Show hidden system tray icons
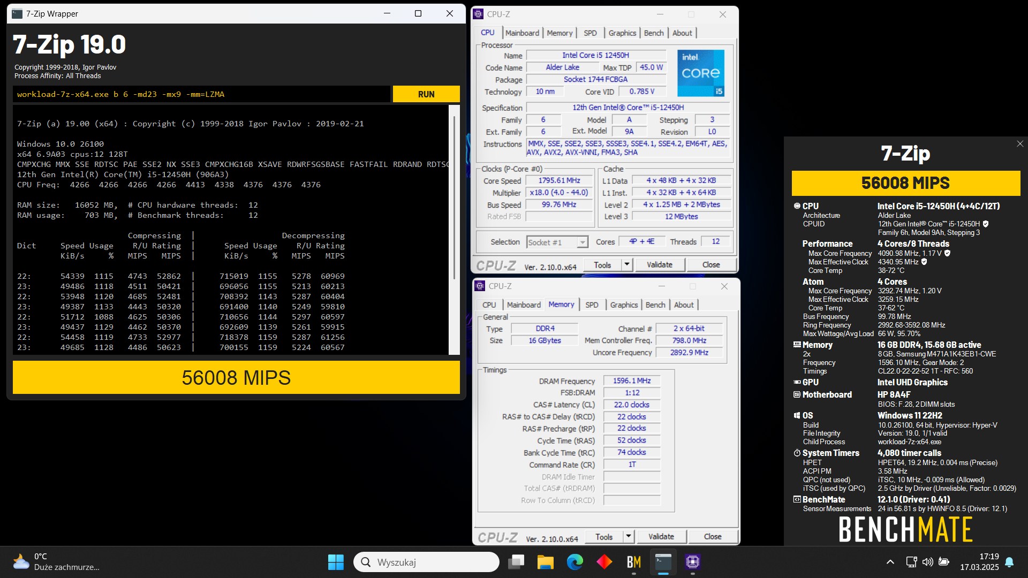This screenshot has height=578, width=1028. [890, 562]
